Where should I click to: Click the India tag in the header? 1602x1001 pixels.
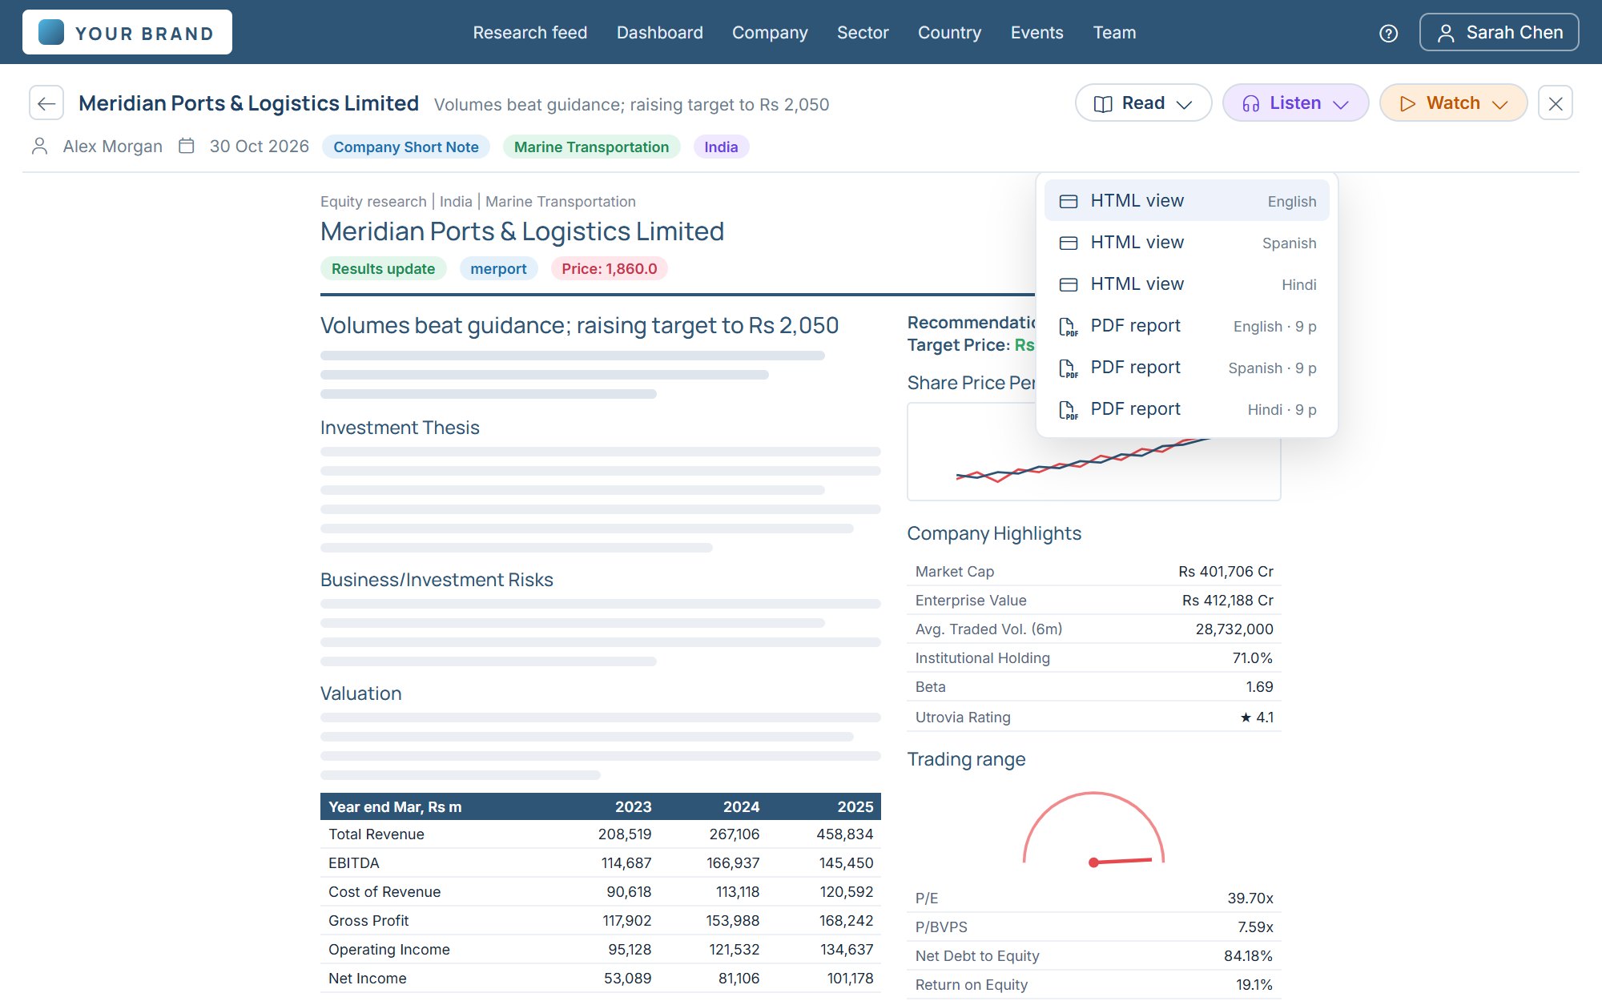[x=721, y=147]
